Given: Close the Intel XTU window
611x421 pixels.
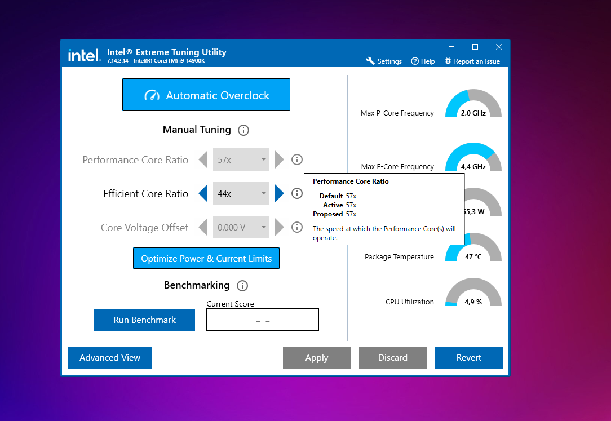Looking at the screenshot, I should point(499,47).
